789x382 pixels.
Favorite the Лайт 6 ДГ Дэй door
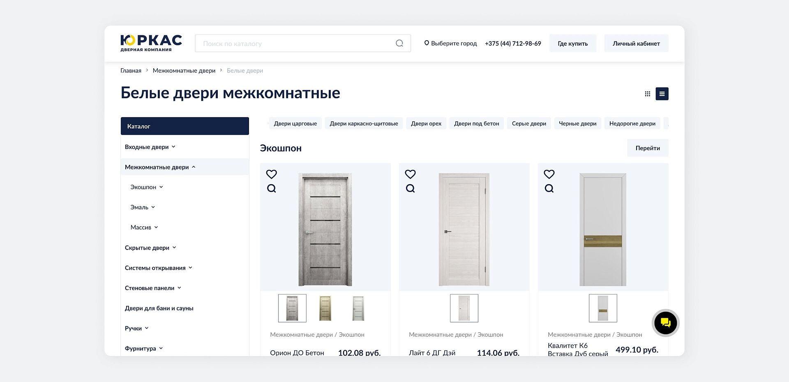[x=410, y=174]
